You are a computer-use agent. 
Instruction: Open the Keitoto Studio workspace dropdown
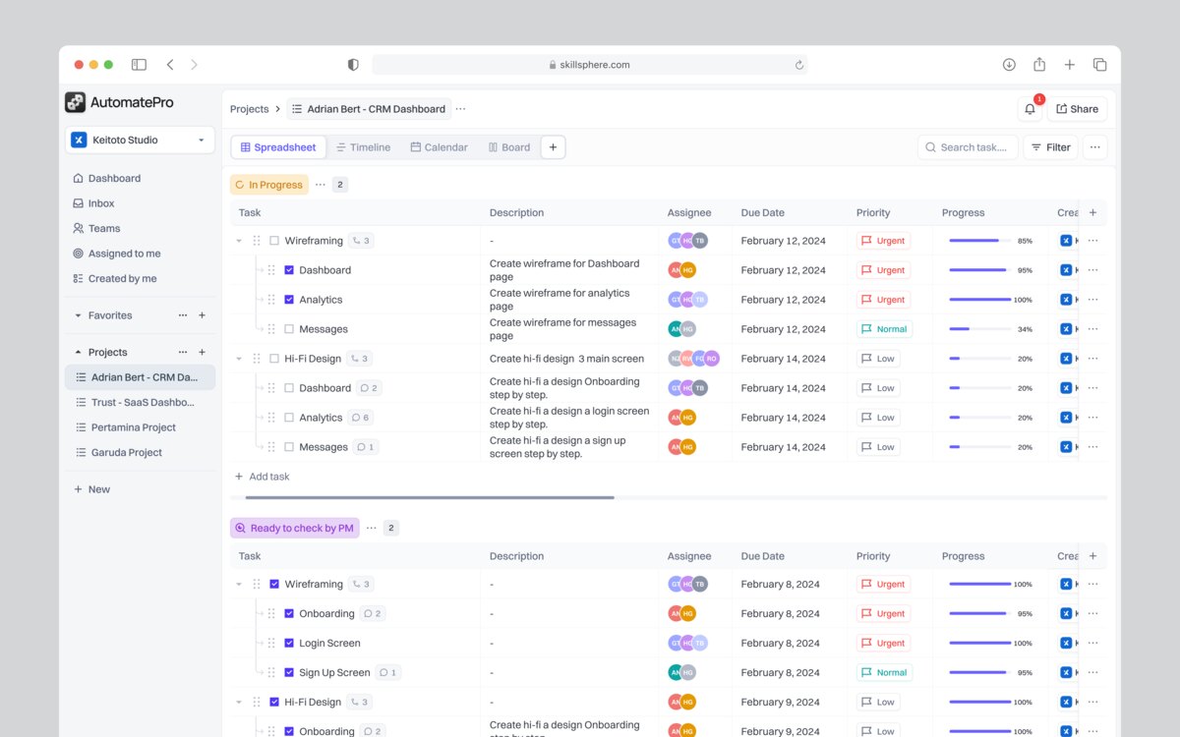tap(141, 141)
